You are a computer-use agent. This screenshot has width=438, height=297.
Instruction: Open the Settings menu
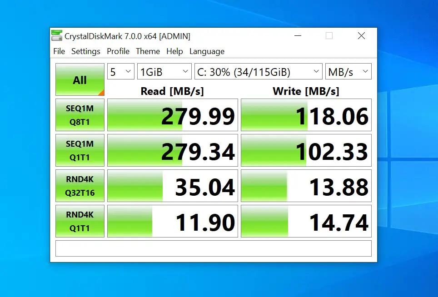coord(86,51)
